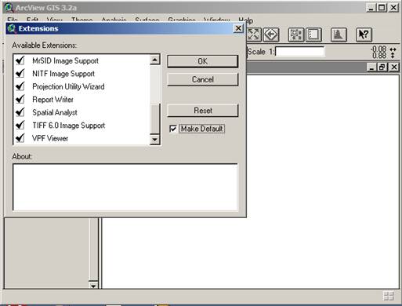This screenshot has height=306, width=402.
Task: Disable the Spatial Analyst extension
Action: (20, 112)
